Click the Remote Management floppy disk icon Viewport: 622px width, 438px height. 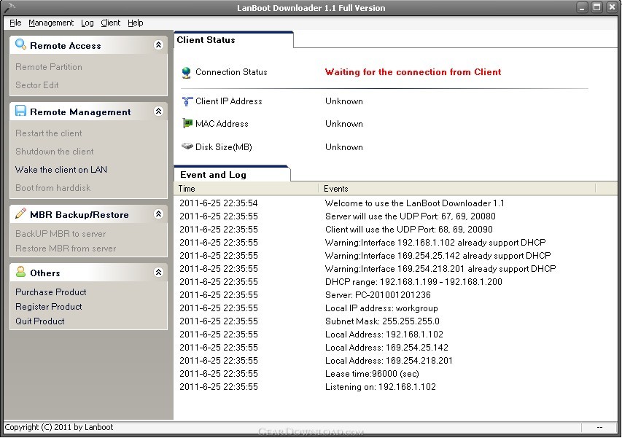tap(20, 111)
